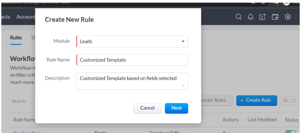Focus the Rule Name input field
This screenshot has height=133, width=301.
coord(132,60)
